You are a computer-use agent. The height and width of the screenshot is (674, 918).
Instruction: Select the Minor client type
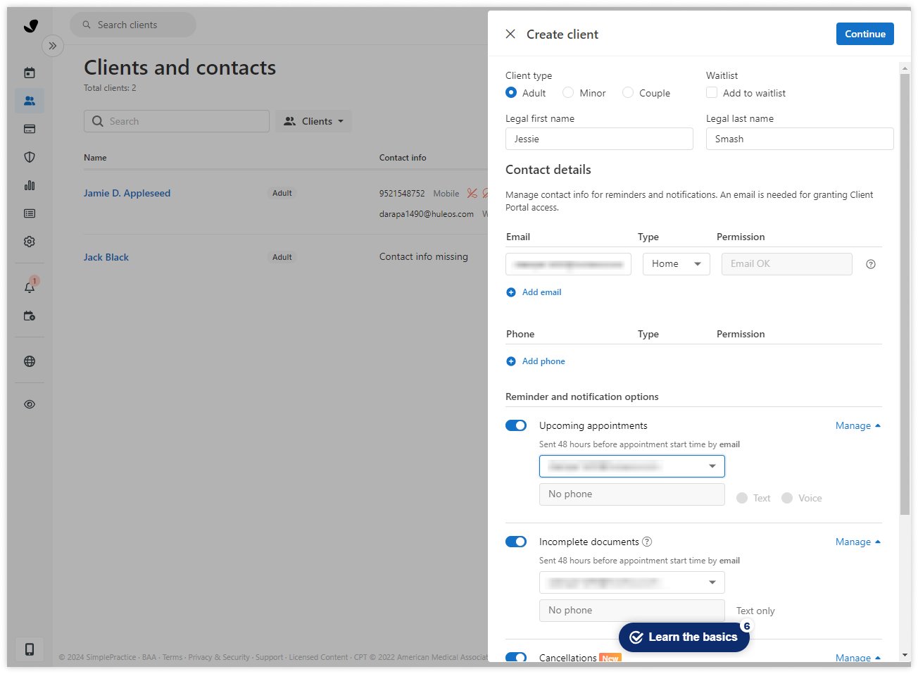pyautogui.click(x=568, y=93)
